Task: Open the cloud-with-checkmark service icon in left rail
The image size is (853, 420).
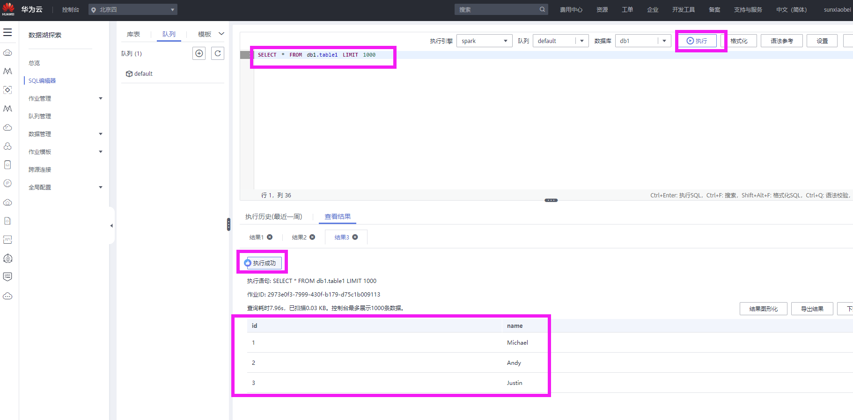Action: [x=7, y=127]
